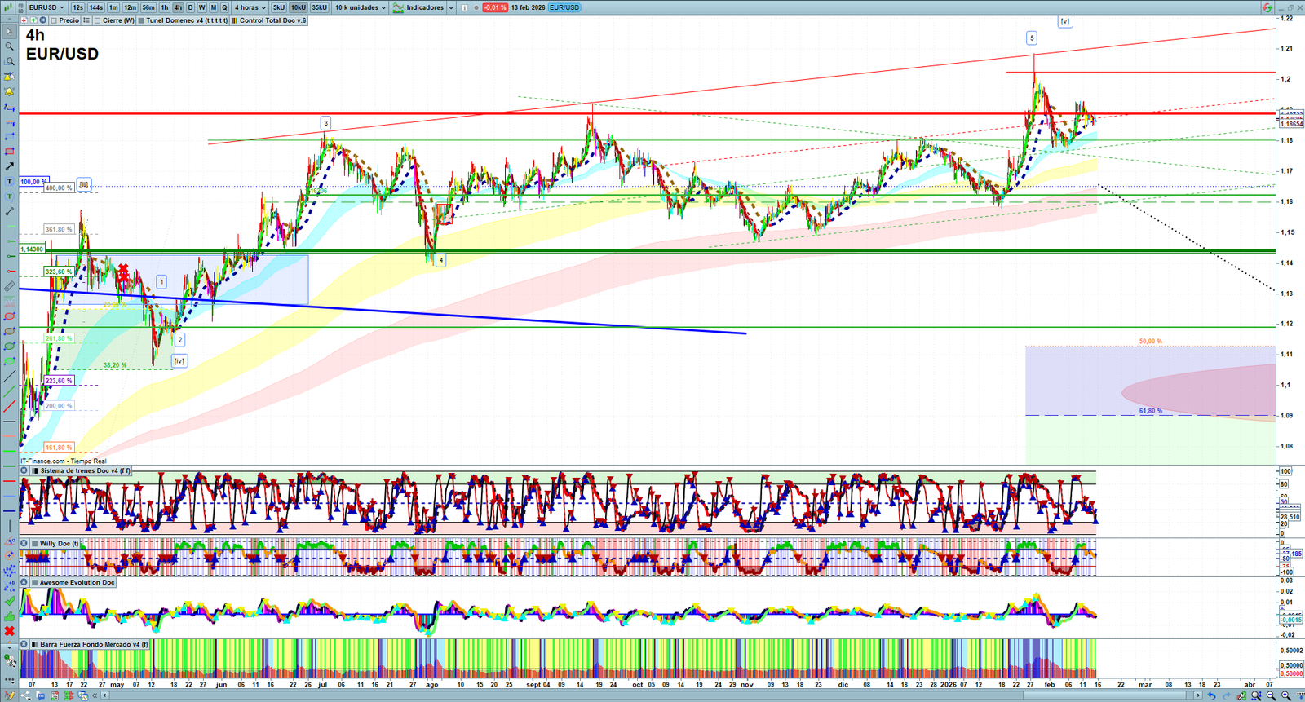Pick the green ellipse drawing tool

click(x=9, y=347)
